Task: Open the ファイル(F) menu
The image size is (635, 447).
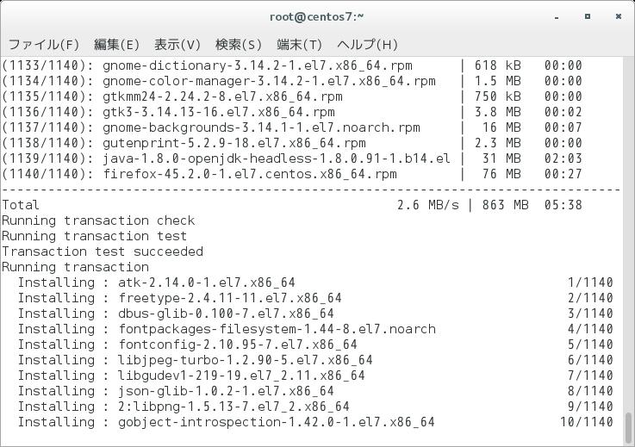Action: tap(43, 44)
